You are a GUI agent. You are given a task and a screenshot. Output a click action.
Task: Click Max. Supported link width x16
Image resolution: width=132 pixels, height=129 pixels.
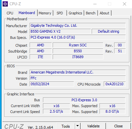112,106
